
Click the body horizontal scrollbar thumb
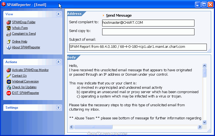(93, 127)
